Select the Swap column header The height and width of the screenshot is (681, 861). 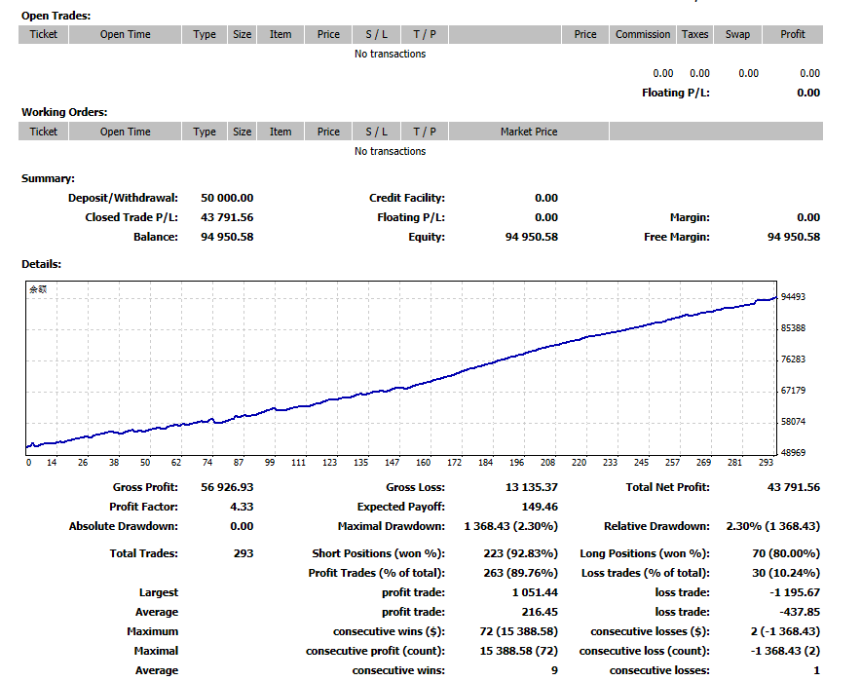point(737,34)
